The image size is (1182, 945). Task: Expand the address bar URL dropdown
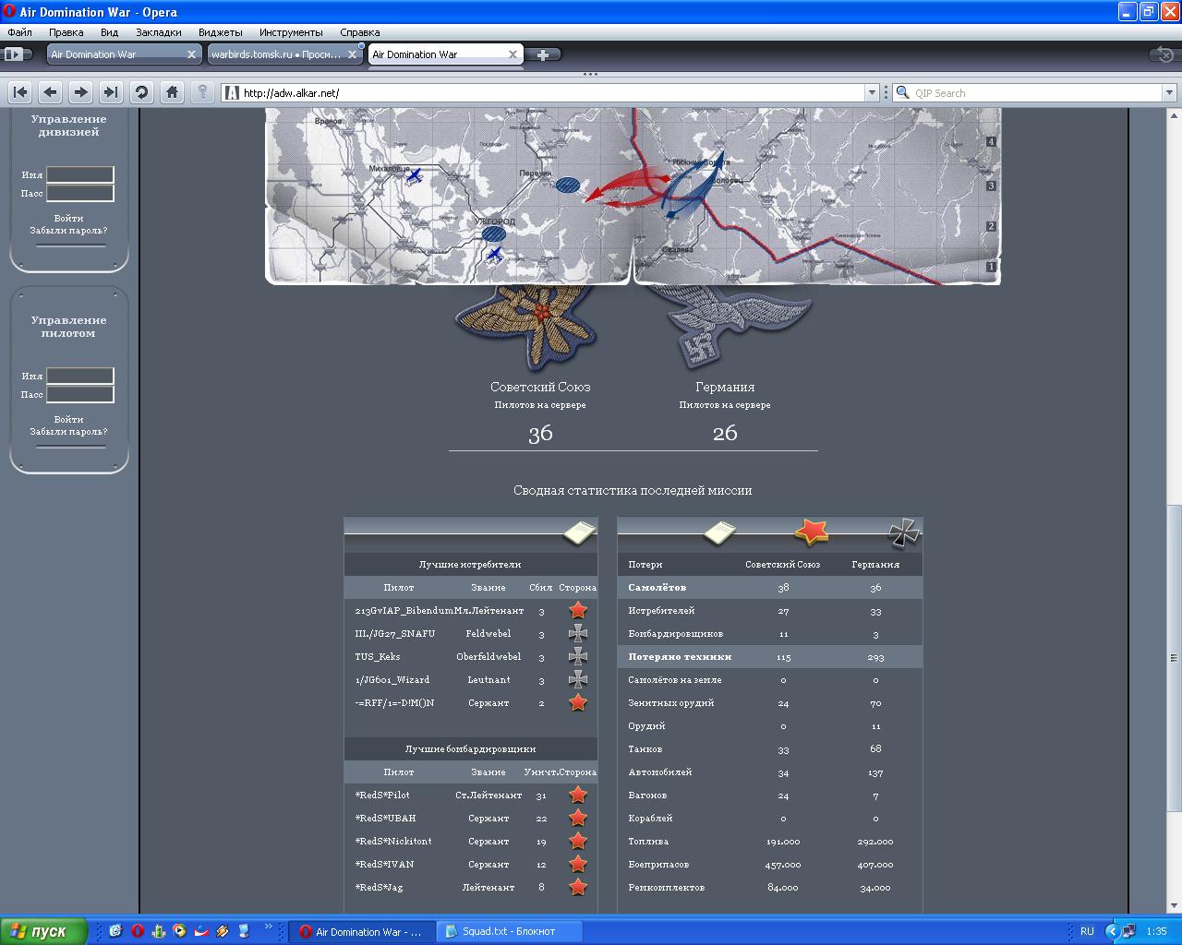(x=872, y=92)
